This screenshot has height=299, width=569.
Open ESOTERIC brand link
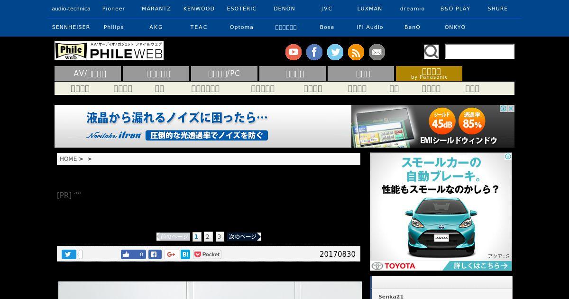tap(242, 9)
